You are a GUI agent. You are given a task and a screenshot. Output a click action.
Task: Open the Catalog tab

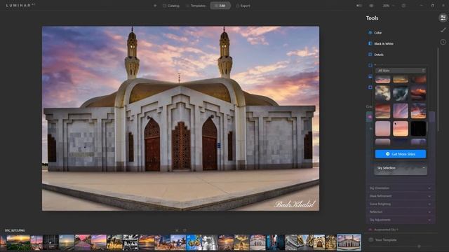(171, 6)
